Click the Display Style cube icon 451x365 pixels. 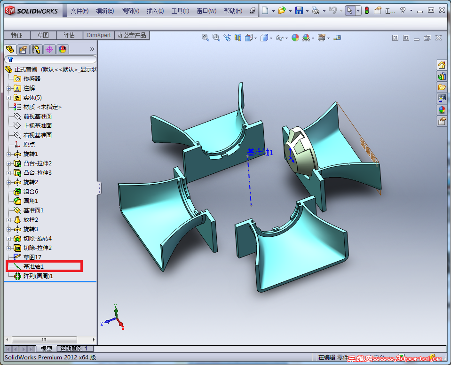click(264, 38)
